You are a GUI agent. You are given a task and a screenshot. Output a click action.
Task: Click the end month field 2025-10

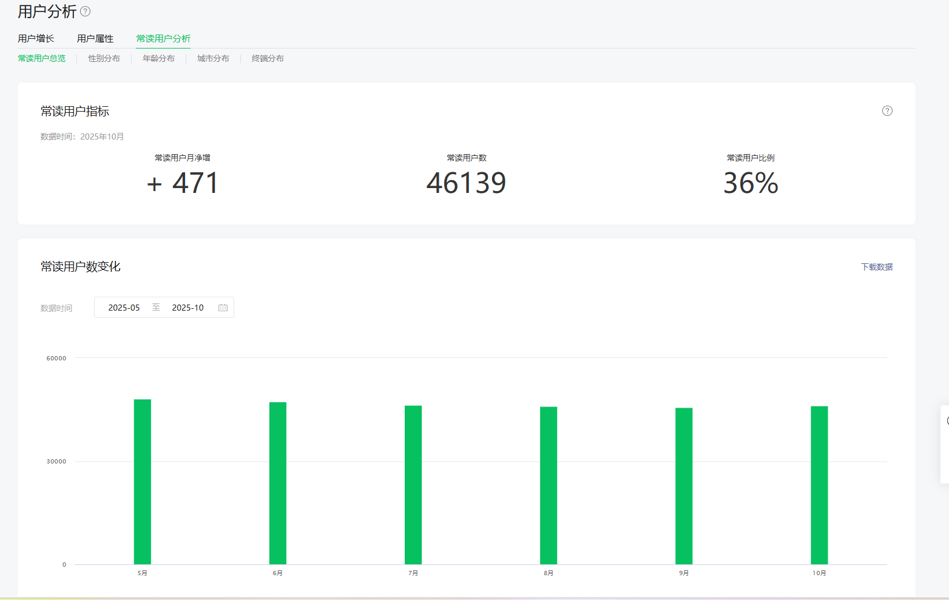tap(187, 308)
